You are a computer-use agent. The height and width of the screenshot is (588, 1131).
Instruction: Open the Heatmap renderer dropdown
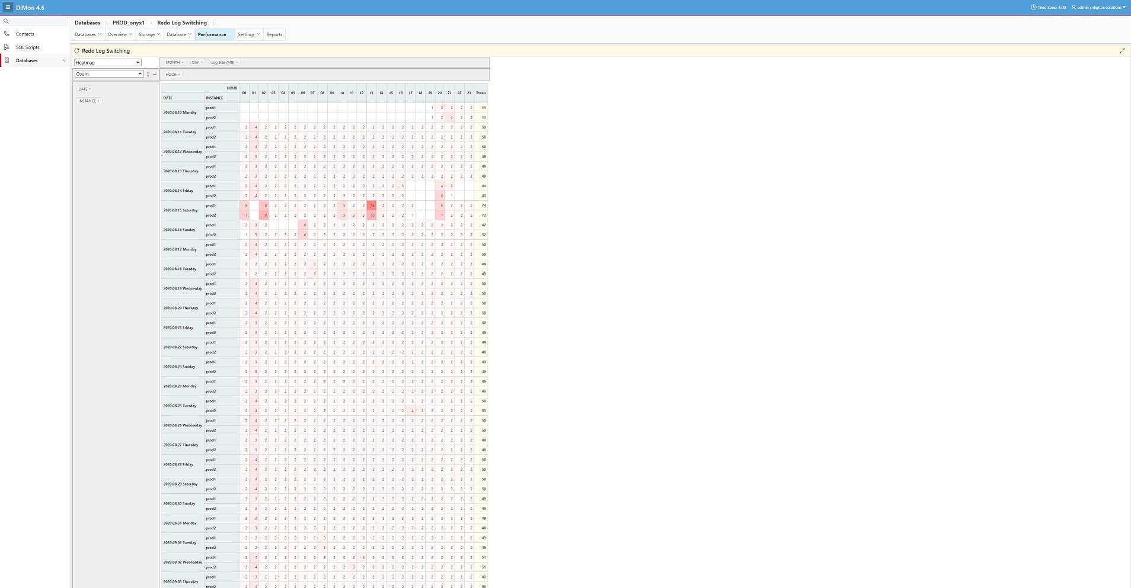[x=107, y=62]
